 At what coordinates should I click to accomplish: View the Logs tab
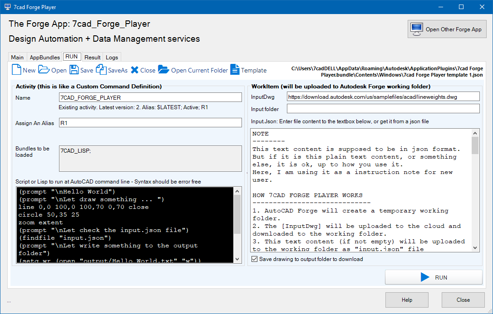112,58
